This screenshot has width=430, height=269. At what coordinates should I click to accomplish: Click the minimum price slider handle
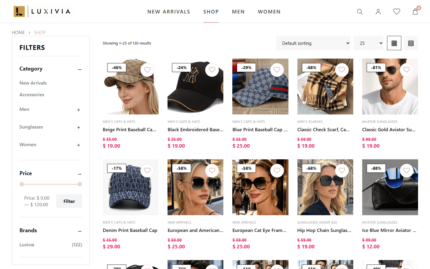coord(22,184)
